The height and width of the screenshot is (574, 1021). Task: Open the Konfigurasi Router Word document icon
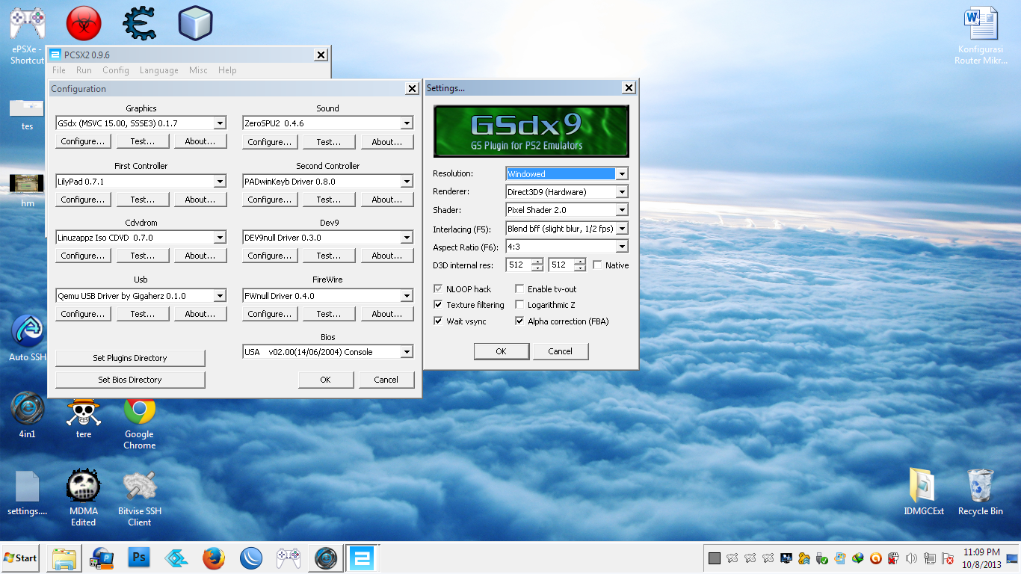[x=980, y=35]
